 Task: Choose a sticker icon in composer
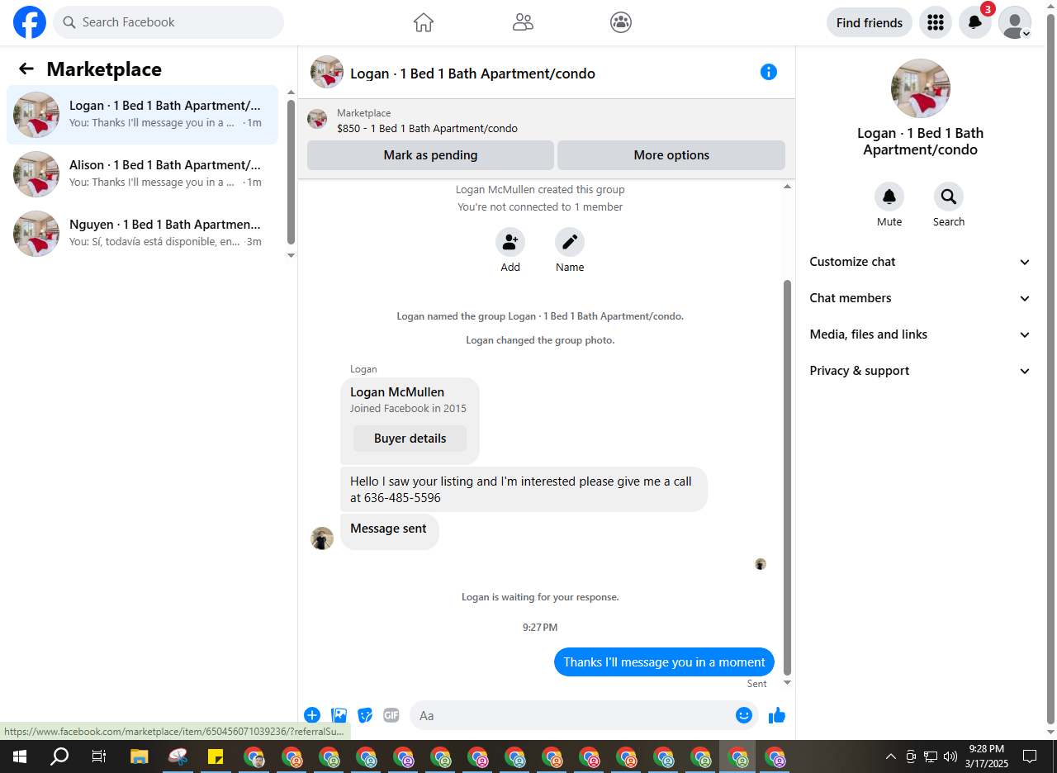click(x=365, y=715)
